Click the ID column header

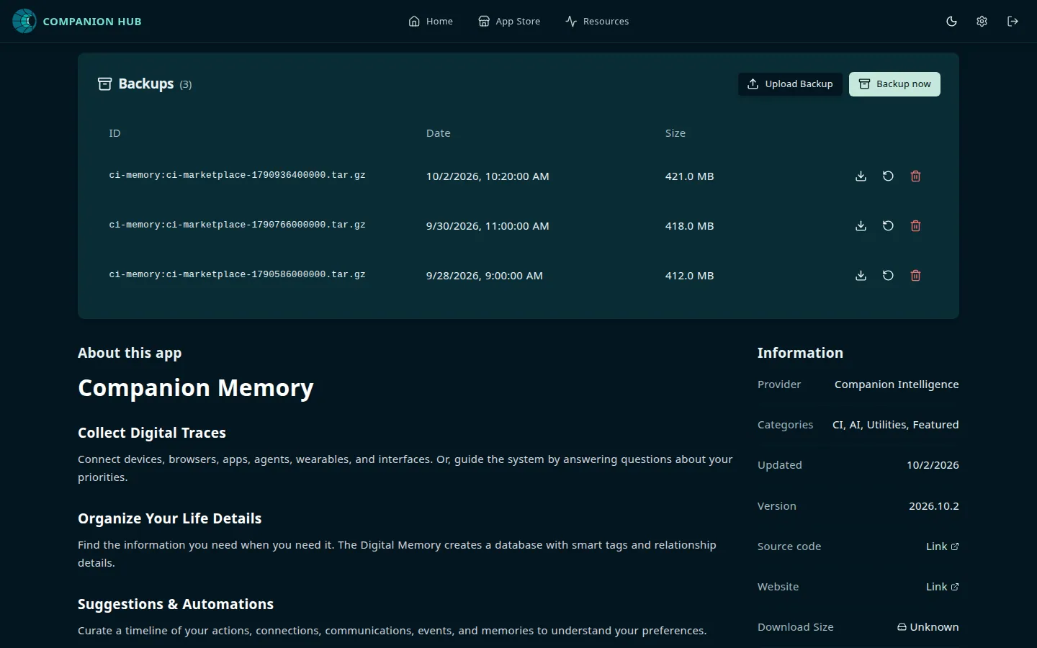point(115,133)
